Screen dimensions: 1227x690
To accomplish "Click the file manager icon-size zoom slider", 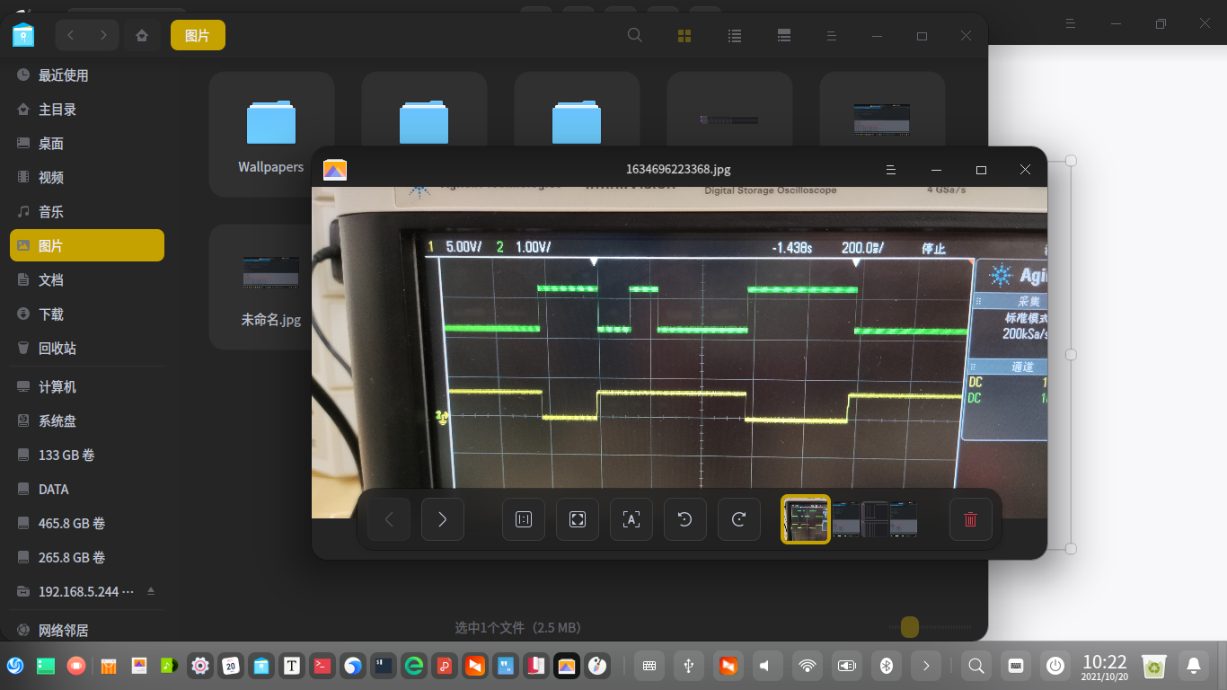I will click(x=929, y=627).
